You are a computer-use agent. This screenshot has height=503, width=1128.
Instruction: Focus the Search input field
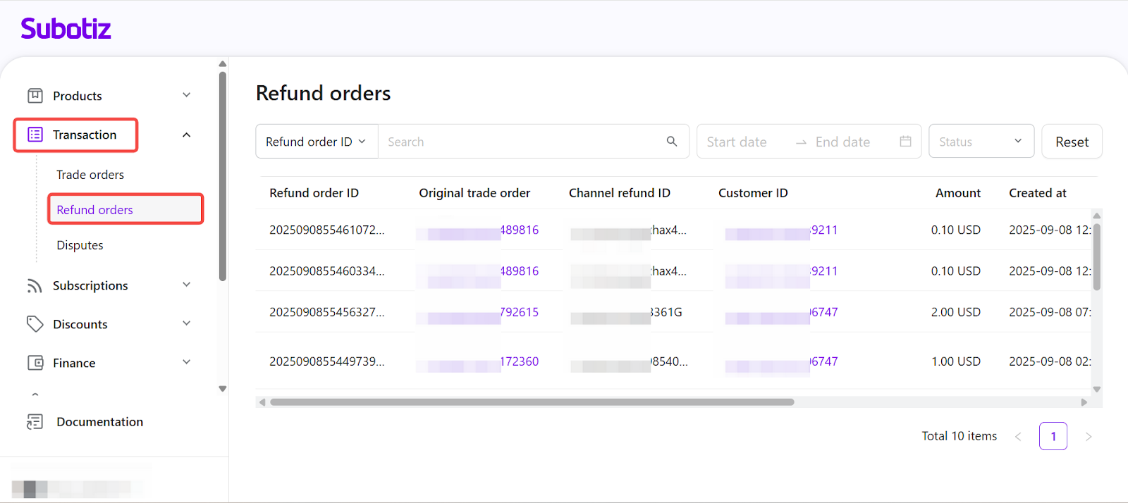point(522,142)
